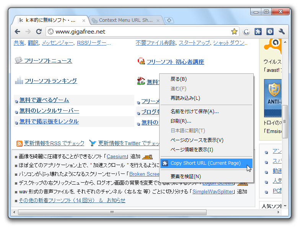The width and height of the screenshot is (300, 227).
Task: Open the フリーソフトニュース link
Action: 48,61
